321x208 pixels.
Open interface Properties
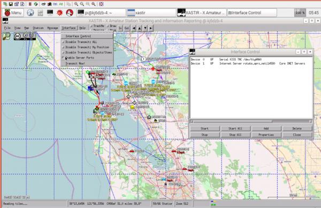[266, 135]
